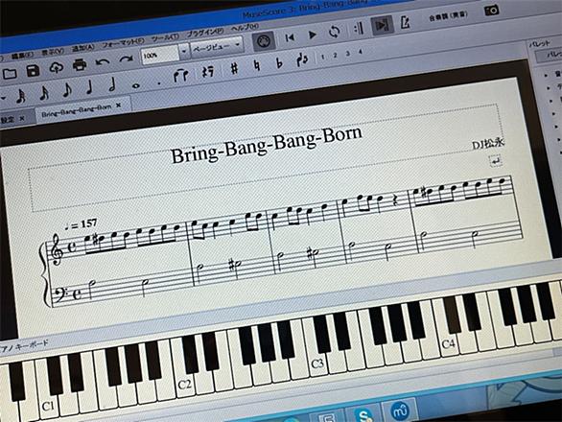Toggle loop playback
The width and height of the screenshot is (562, 422).
point(334,32)
